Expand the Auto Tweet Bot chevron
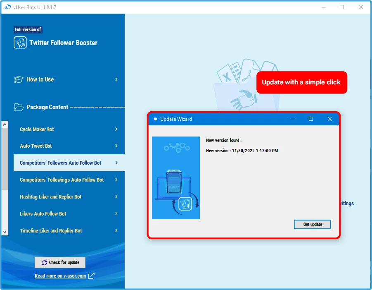Image resolution: width=372 pixels, height=290 pixels. (x=116, y=146)
